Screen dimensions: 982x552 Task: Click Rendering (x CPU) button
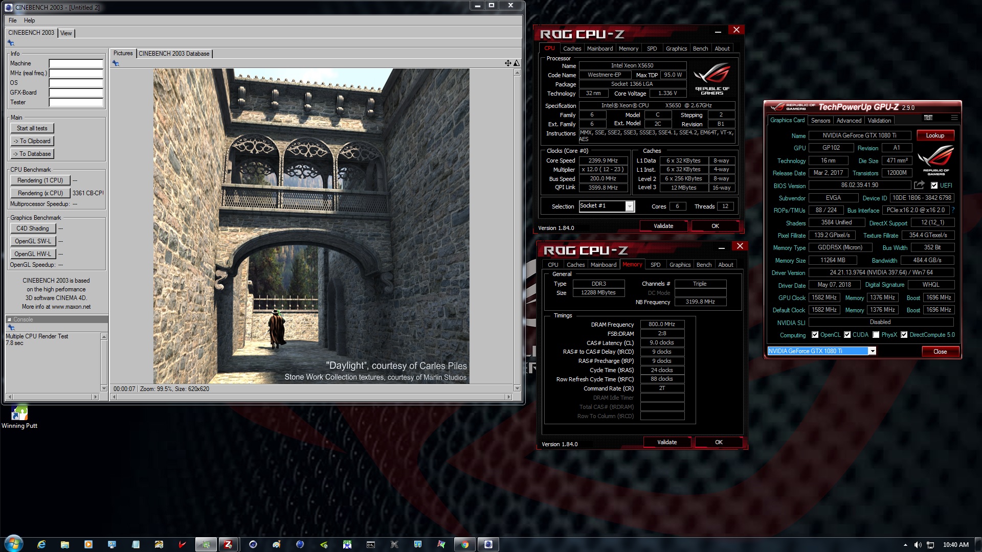40,193
